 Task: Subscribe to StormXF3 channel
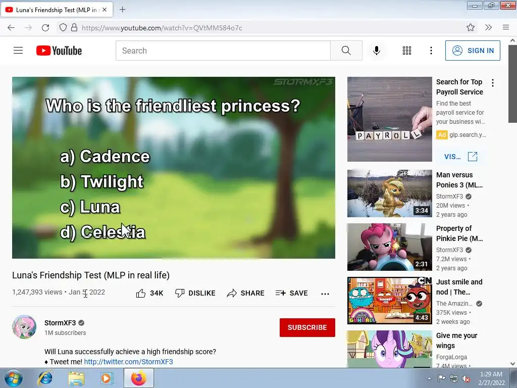[307, 327]
